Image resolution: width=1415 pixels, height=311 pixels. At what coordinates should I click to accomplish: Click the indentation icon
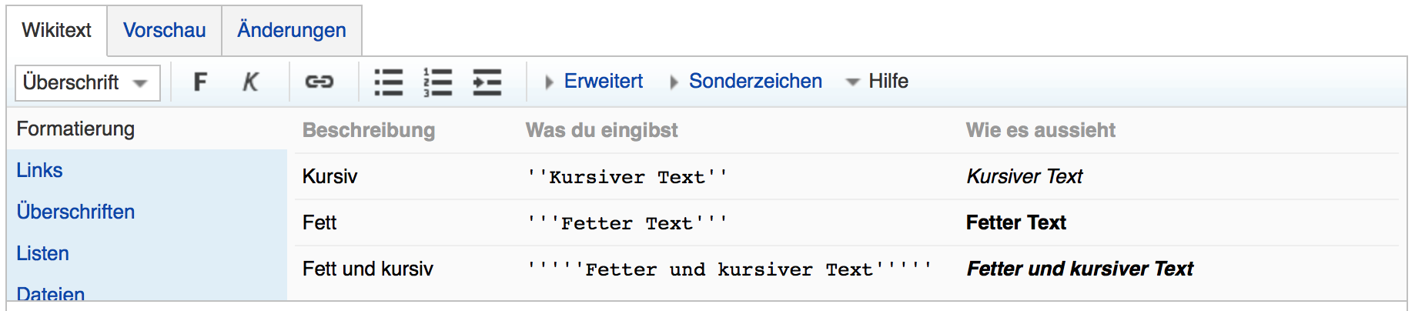[487, 82]
